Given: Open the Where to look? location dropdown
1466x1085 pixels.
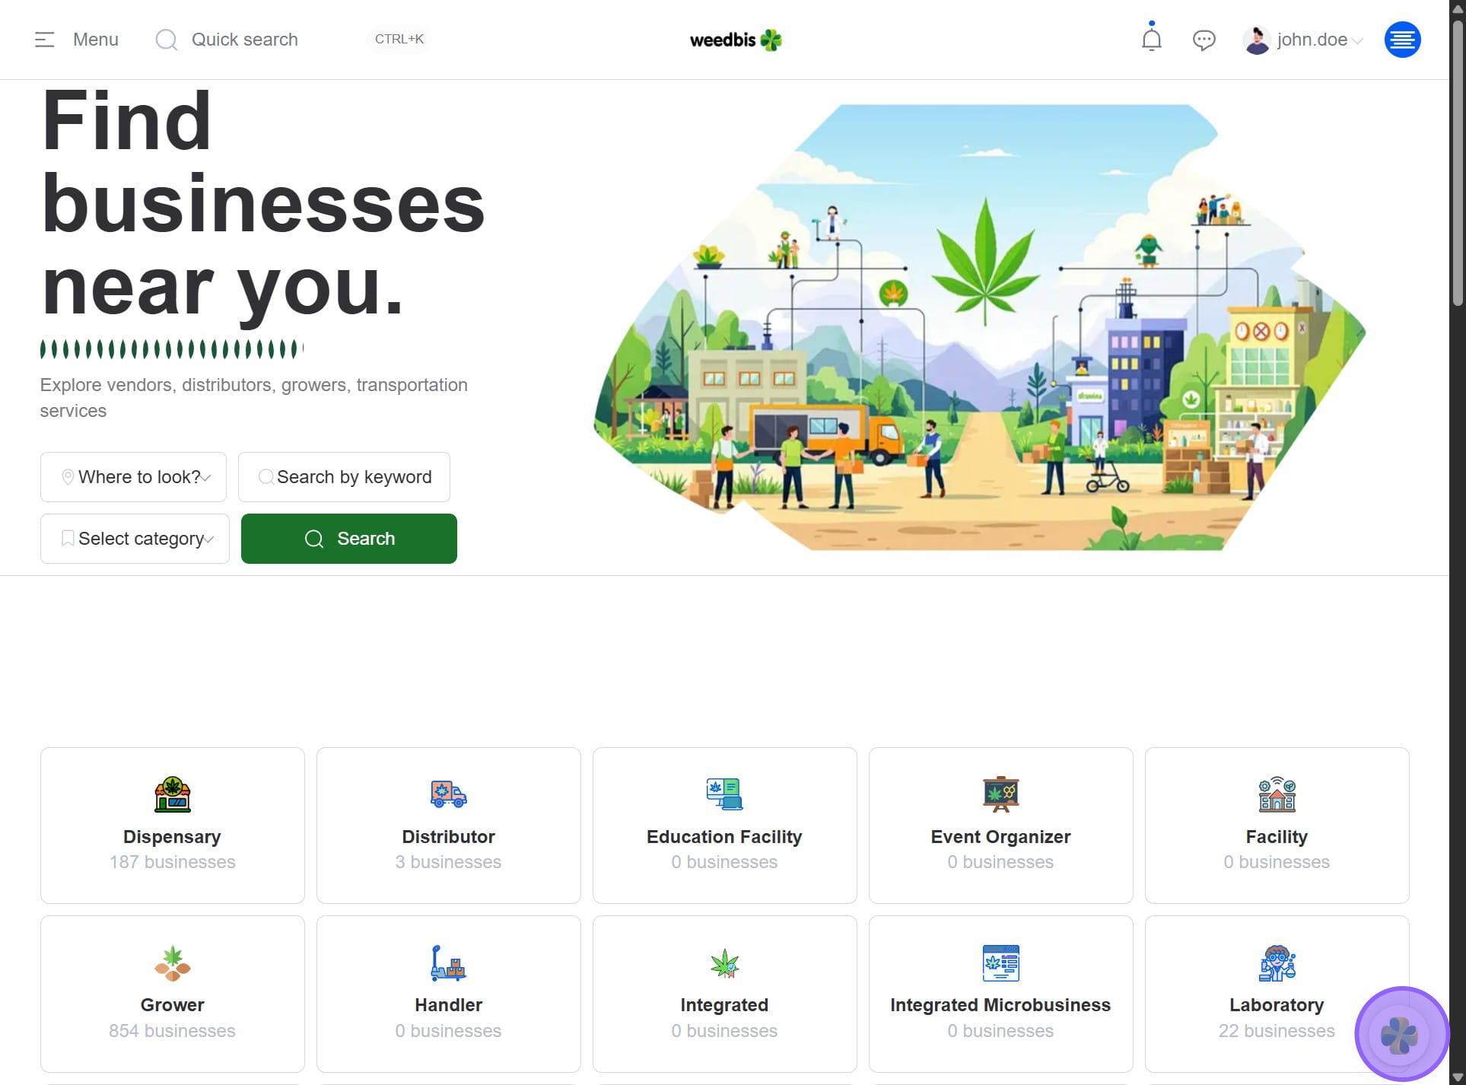Looking at the screenshot, I should pos(133,477).
